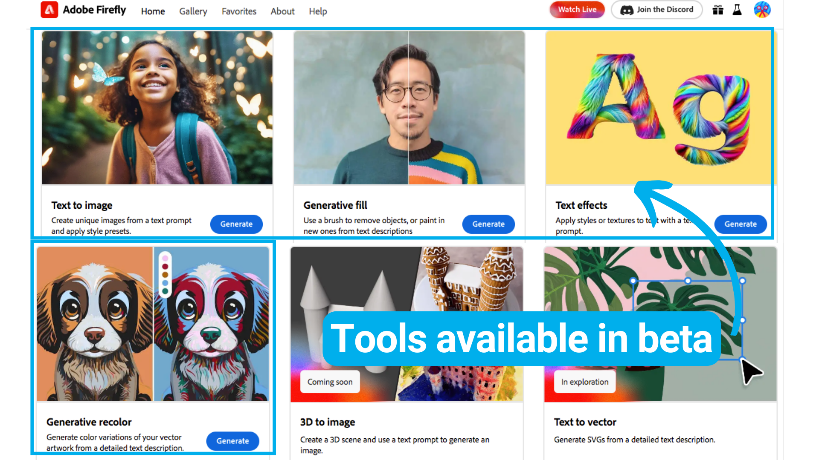Select the About menu item
The height and width of the screenshot is (460, 819).
point(282,11)
